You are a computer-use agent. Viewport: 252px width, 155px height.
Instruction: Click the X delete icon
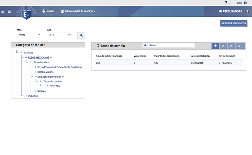coord(231,46)
